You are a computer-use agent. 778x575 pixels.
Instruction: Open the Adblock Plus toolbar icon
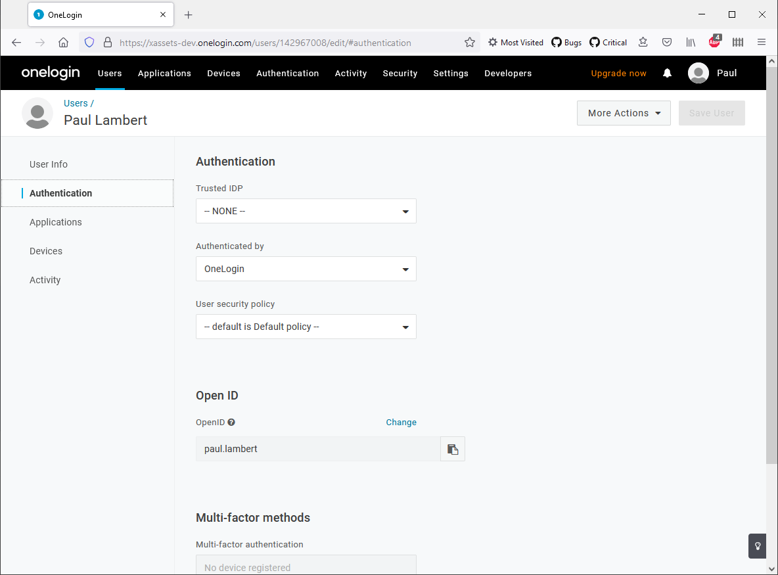click(x=714, y=41)
